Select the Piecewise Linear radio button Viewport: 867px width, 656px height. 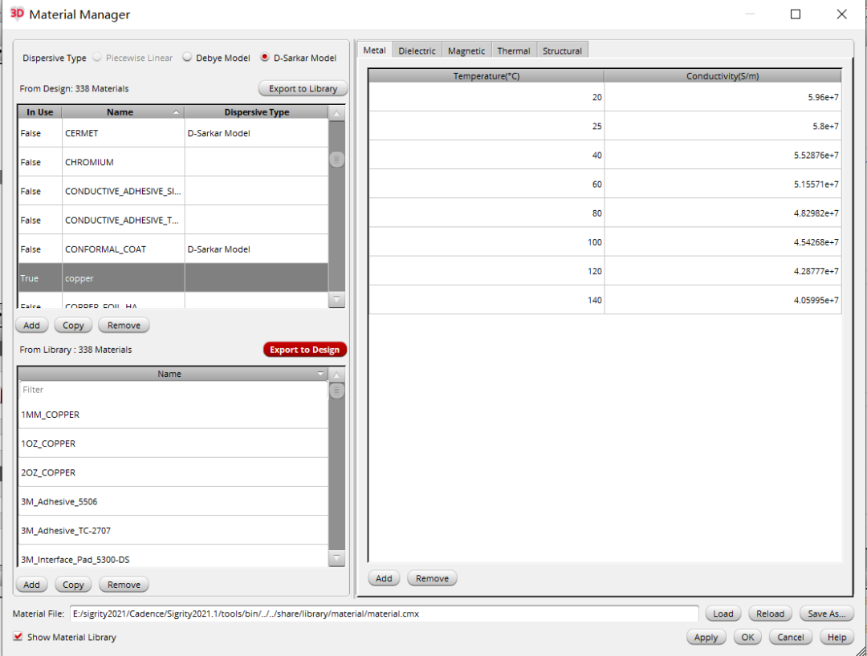(x=97, y=58)
